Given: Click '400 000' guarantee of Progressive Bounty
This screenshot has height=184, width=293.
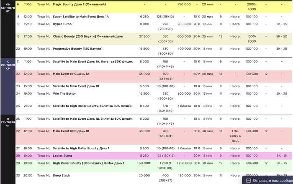Looking at the screenshot, I should 184,48.
